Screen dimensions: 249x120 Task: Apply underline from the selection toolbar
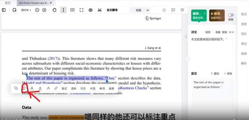pos(32,88)
